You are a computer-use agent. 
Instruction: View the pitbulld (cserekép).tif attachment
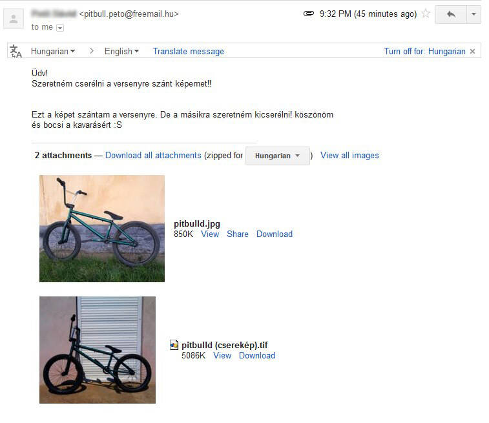point(222,355)
